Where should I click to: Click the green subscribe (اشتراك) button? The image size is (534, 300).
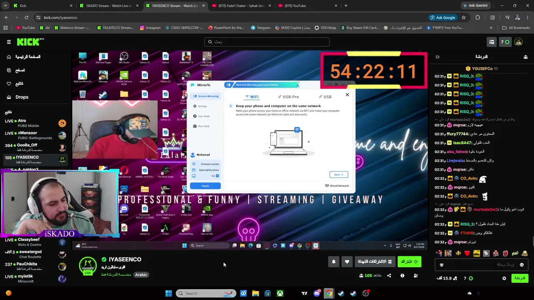point(409,262)
